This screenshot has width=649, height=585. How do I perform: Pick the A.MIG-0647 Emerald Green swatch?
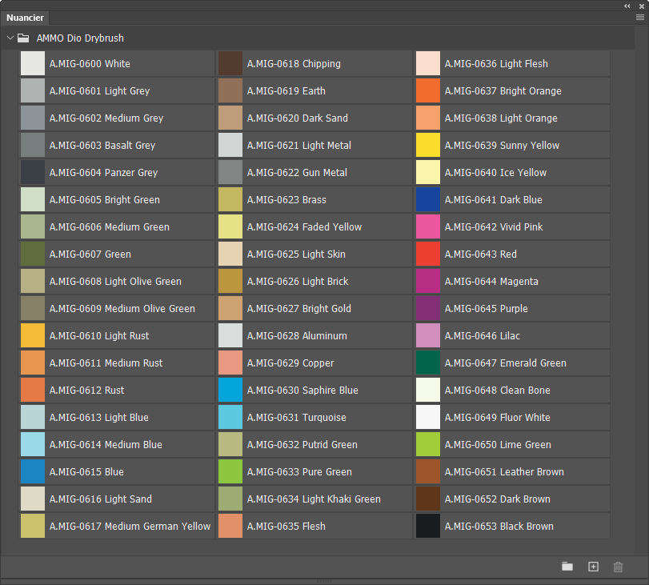click(x=428, y=363)
